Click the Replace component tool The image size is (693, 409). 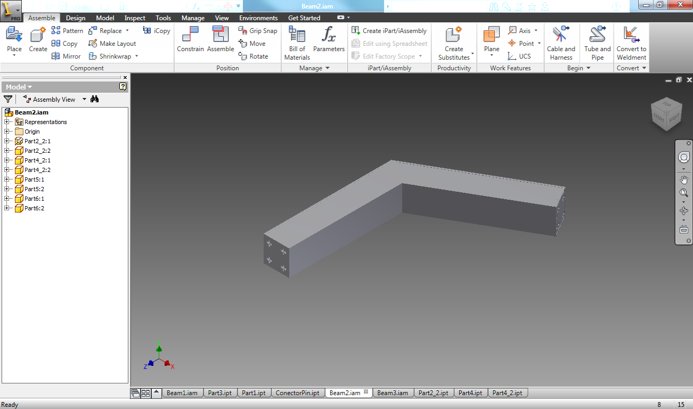tap(105, 31)
